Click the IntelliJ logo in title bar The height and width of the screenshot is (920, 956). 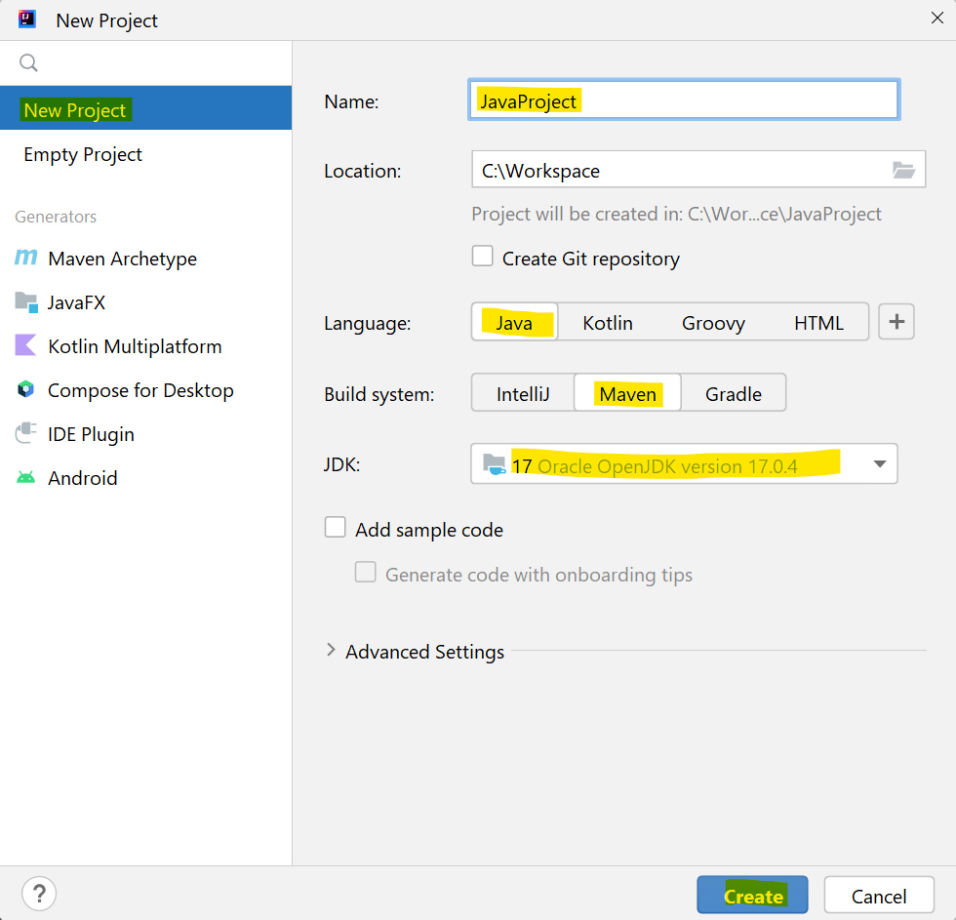click(x=27, y=20)
